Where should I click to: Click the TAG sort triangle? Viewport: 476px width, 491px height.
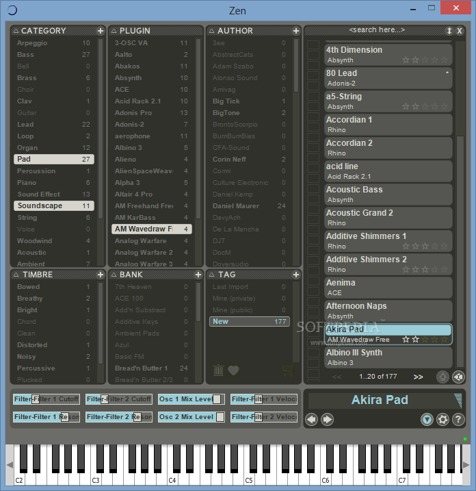point(212,275)
